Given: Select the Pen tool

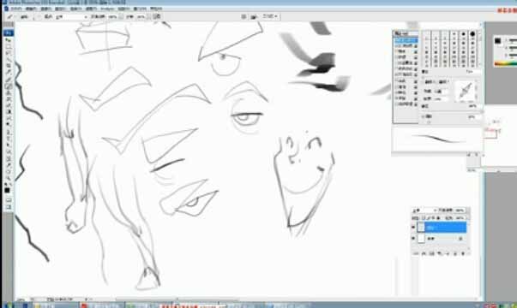Looking at the screenshot, I should coord(9,132).
